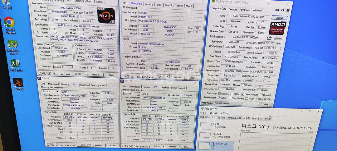The image size is (337, 151).
Task: Select the 디스크 0(C:) thumbnail in Task Manager
Action: pos(203,146)
